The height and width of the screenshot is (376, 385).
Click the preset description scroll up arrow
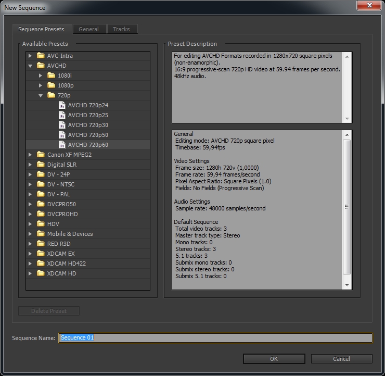[x=347, y=57]
